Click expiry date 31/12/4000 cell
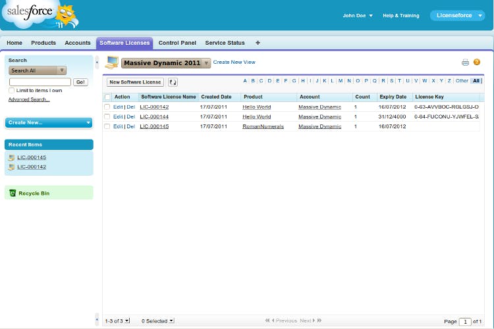The image size is (494, 329). 392,117
